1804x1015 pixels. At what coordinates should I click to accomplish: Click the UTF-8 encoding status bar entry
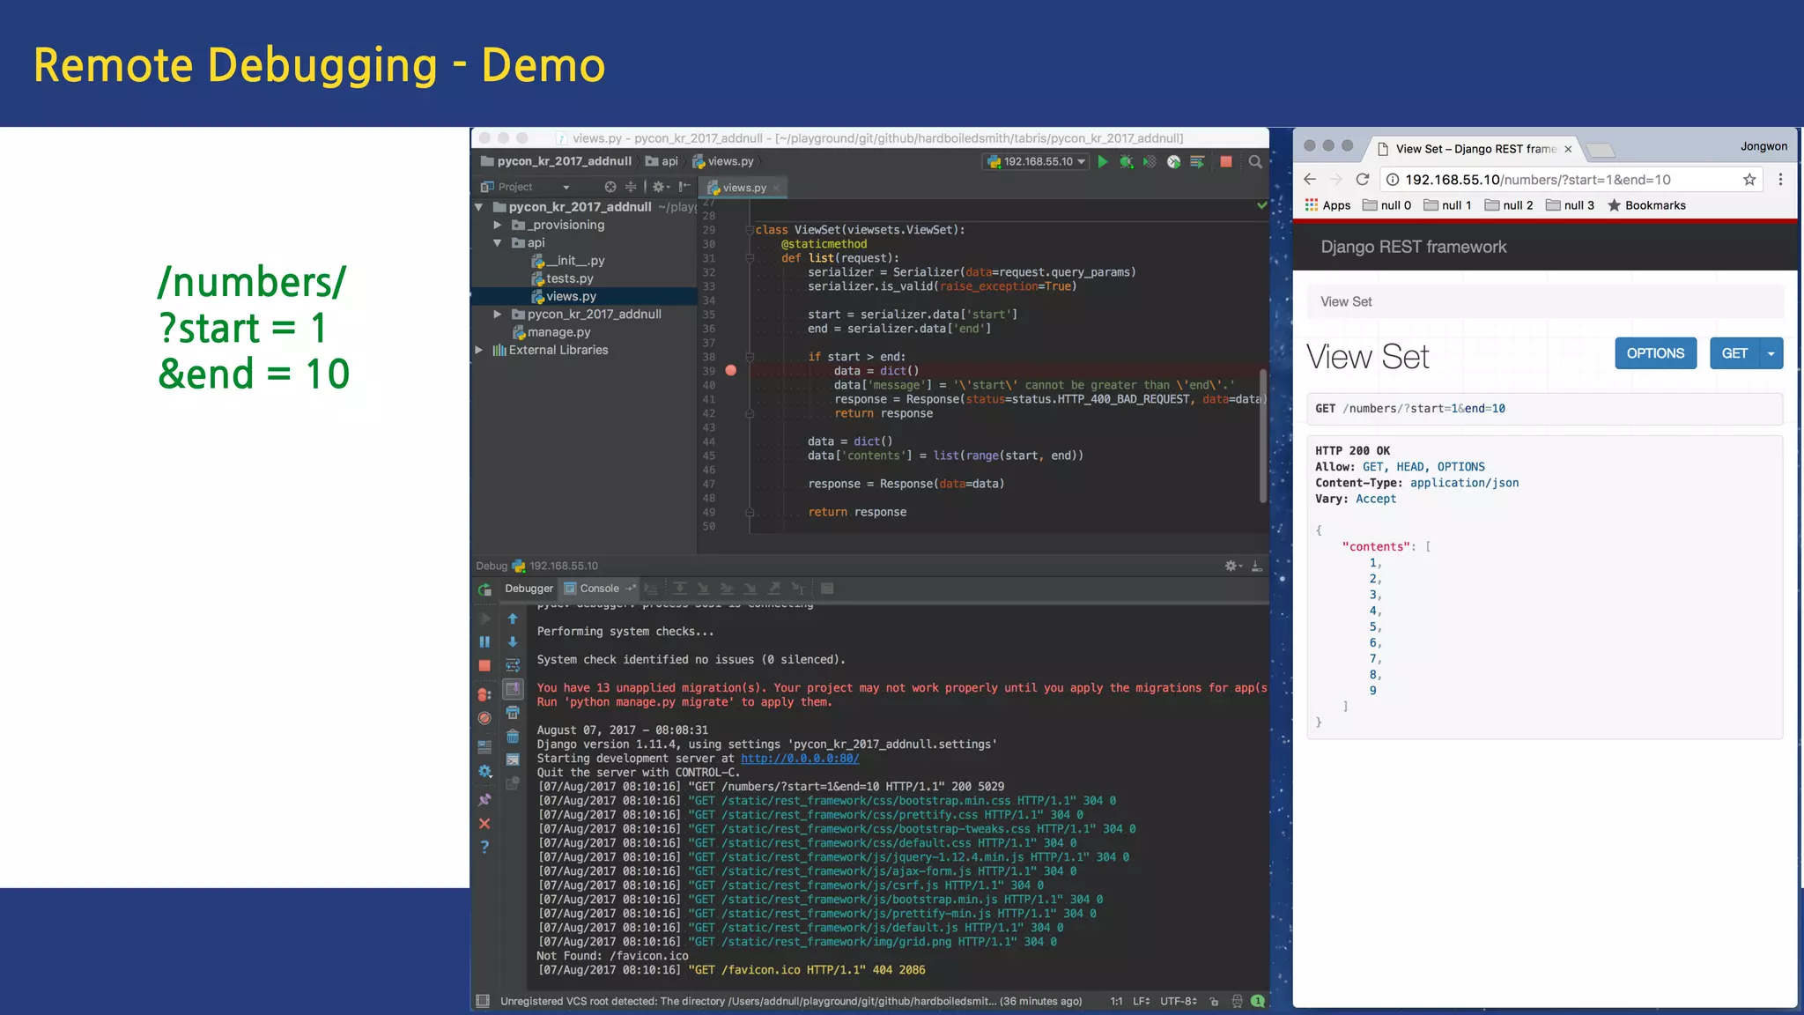(x=1178, y=1001)
